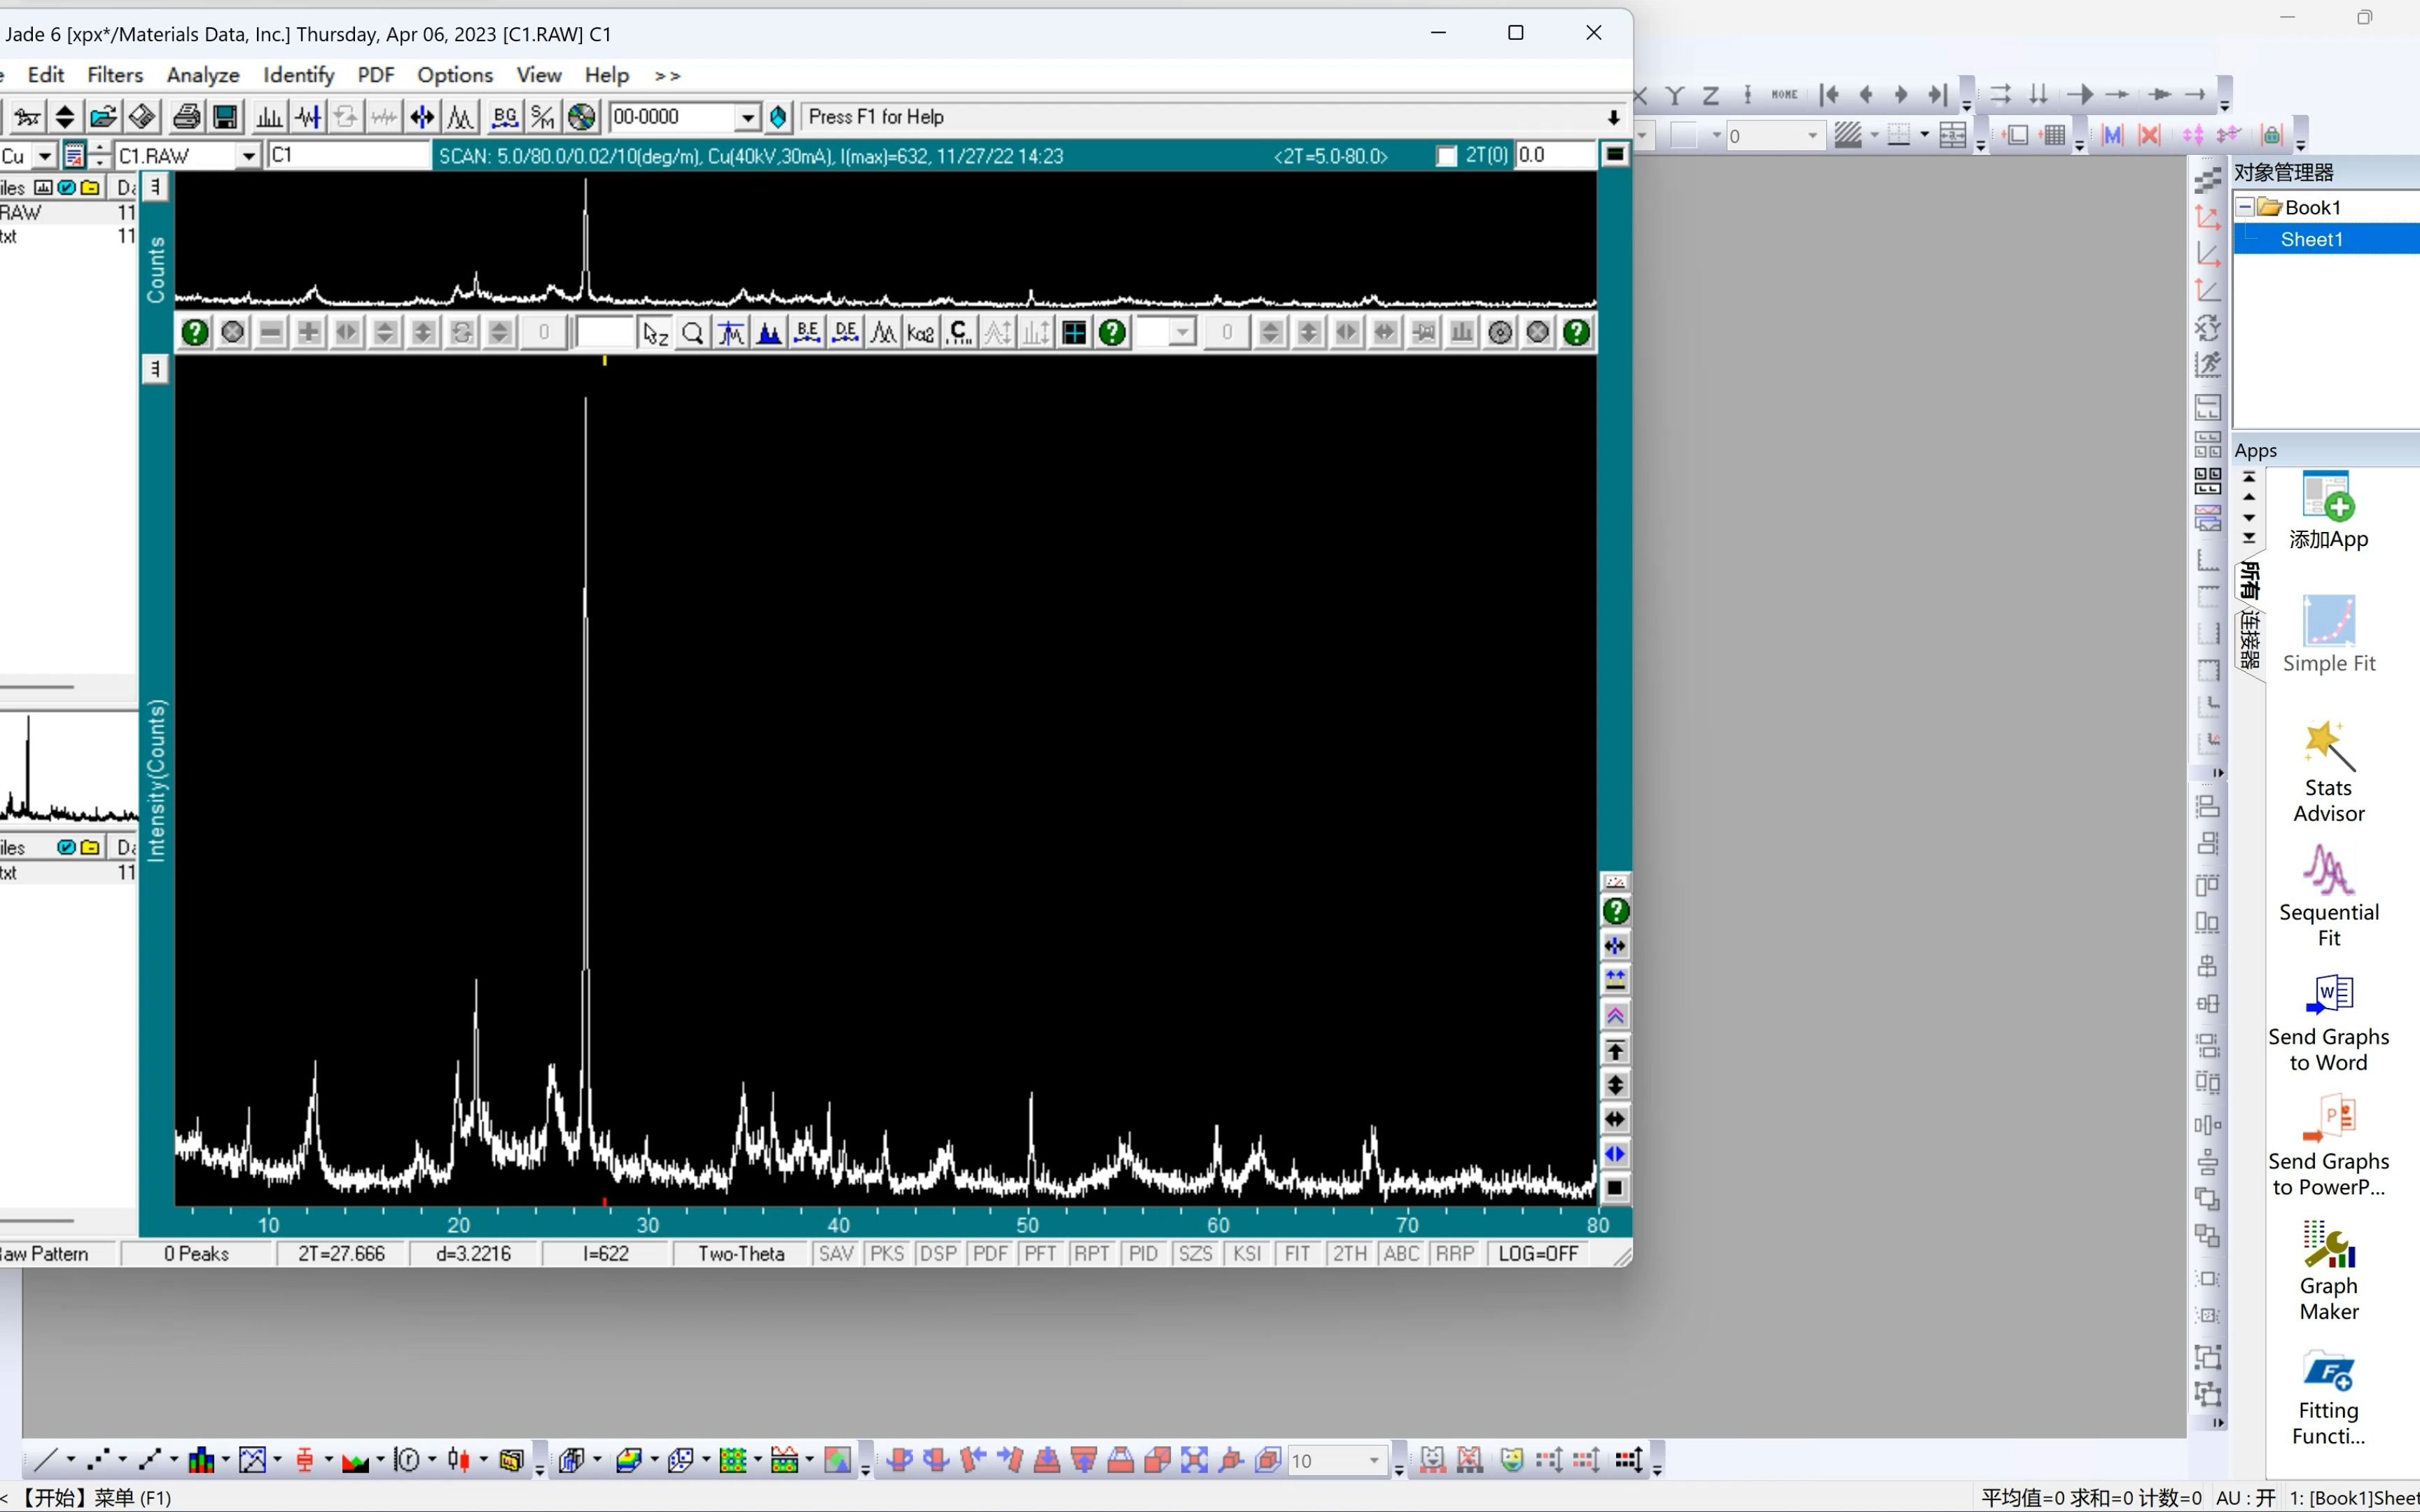Click the BG background removal icon

click(505, 117)
